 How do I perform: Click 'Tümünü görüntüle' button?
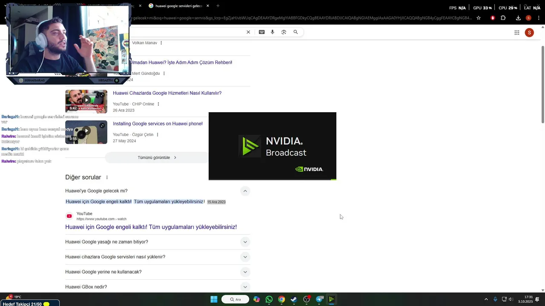pos(157,158)
